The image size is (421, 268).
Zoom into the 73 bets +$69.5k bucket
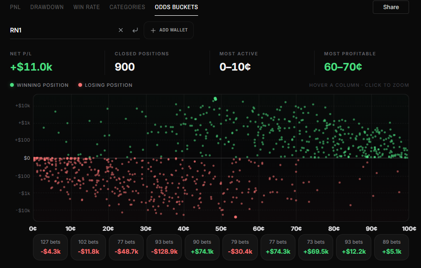(316, 247)
